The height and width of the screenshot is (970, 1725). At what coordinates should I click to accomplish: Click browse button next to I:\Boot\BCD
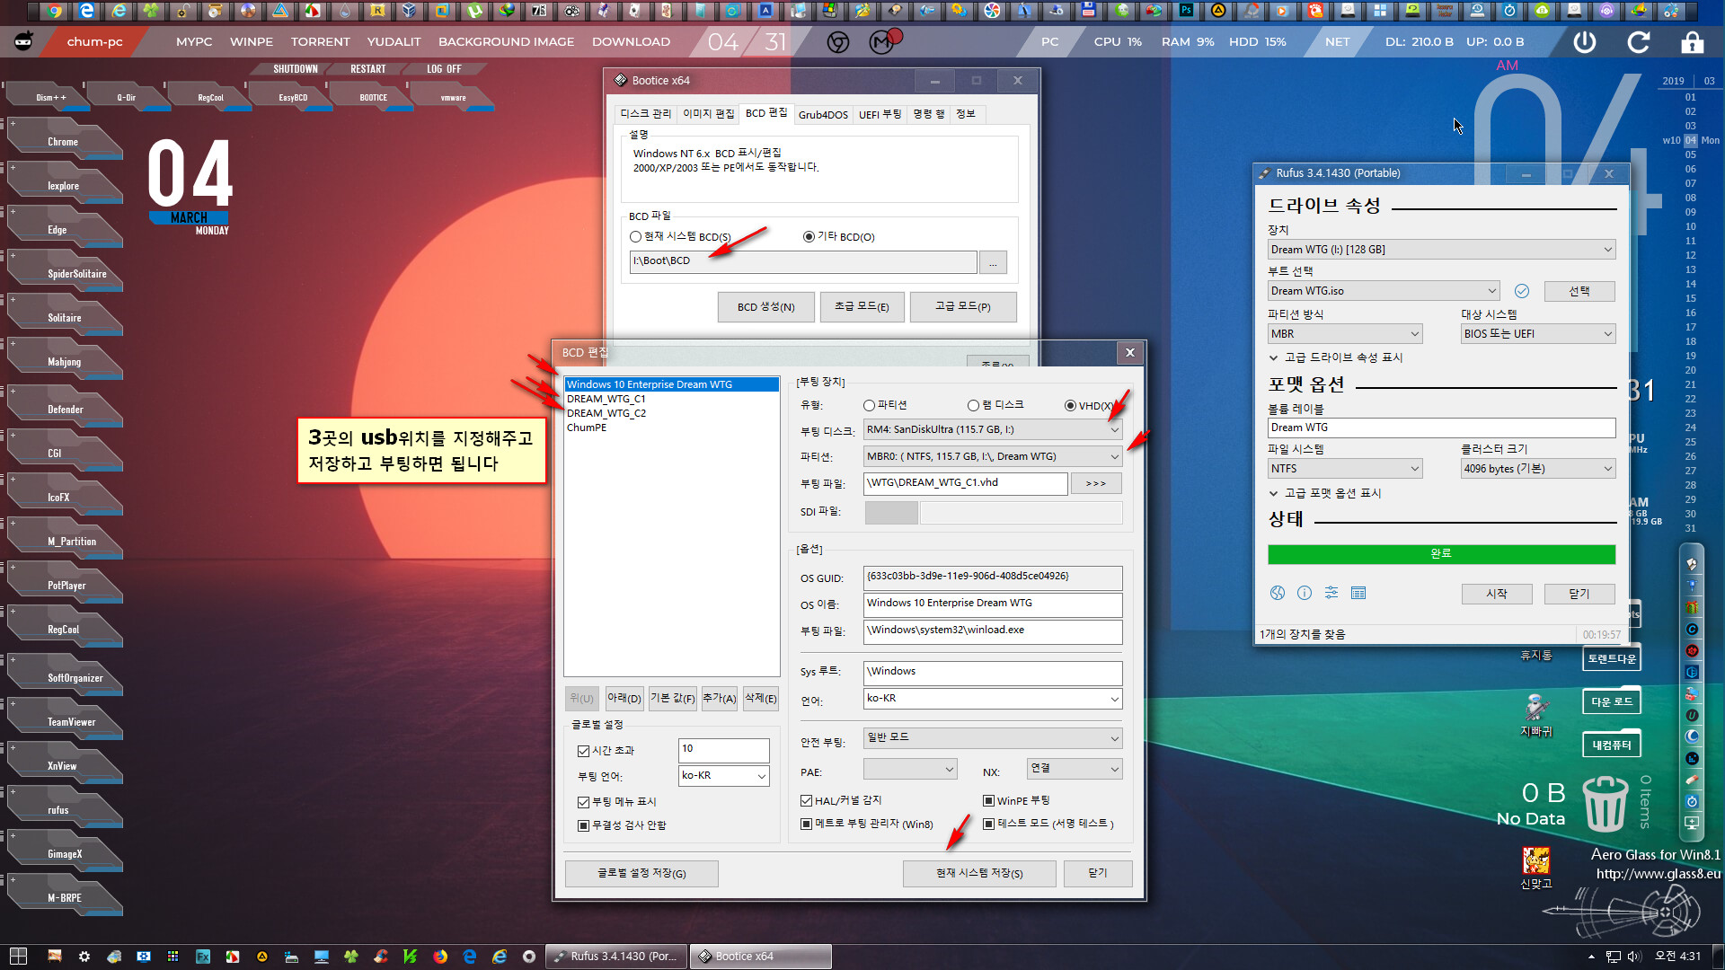click(993, 262)
